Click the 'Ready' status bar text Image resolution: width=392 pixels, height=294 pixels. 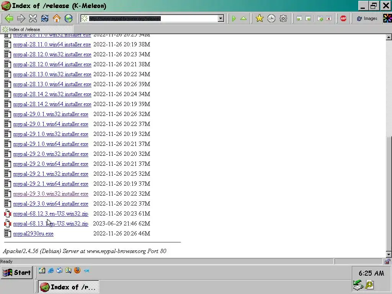[x=7, y=261]
